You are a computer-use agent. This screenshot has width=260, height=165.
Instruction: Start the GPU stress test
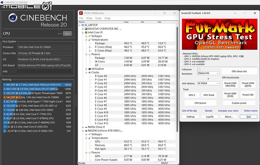(239, 71)
